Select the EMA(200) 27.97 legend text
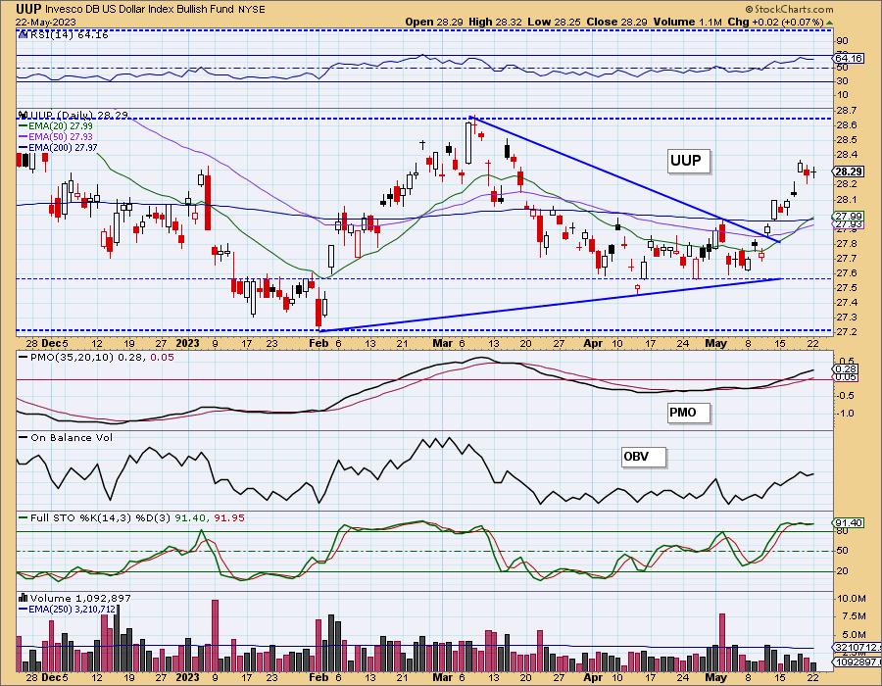Image resolution: width=882 pixels, height=686 pixels. pyautogui.click(x=63, y=148)
